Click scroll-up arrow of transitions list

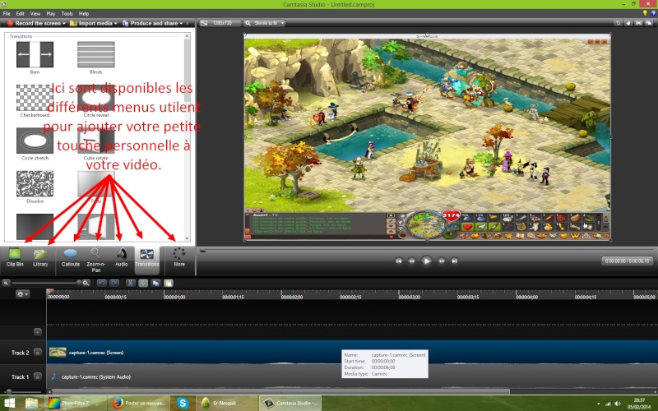pos(188,36)
